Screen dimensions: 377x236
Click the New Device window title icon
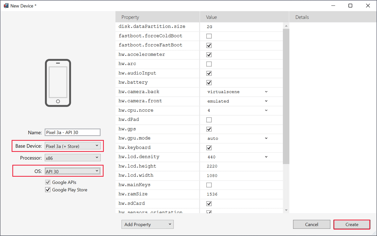click(x=6, y=6)
